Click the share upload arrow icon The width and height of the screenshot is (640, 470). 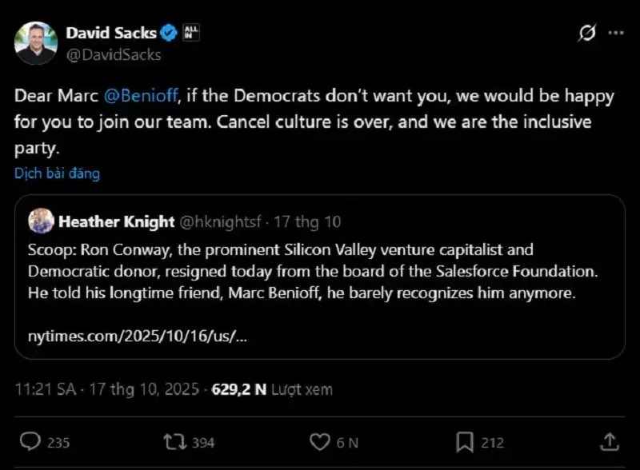coord(609,441)
